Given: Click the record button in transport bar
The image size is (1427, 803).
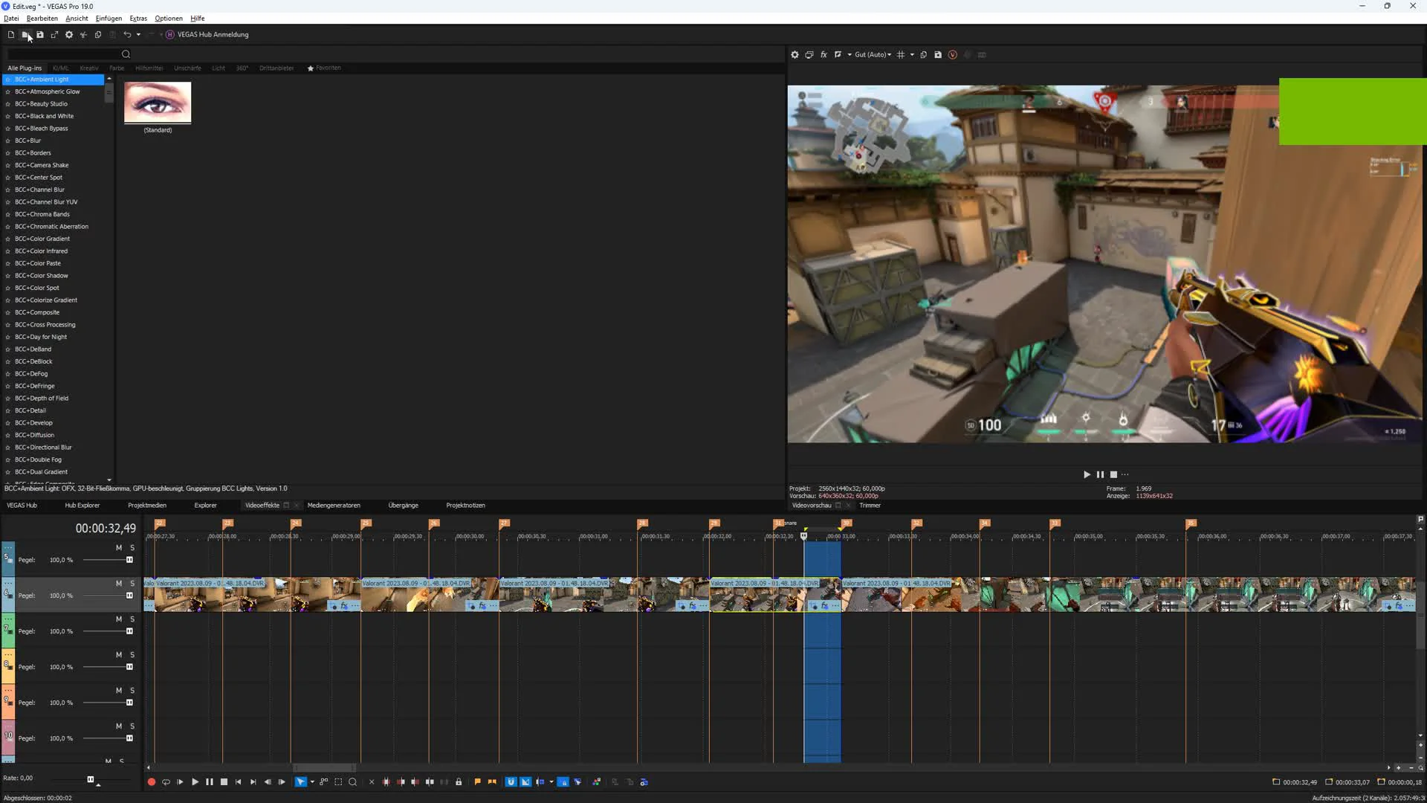Looking at the screenshot, I should point(152,782).
